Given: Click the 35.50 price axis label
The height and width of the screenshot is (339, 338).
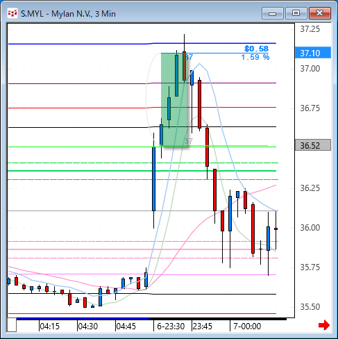Looking at the screenshot, I should (310, 307).
